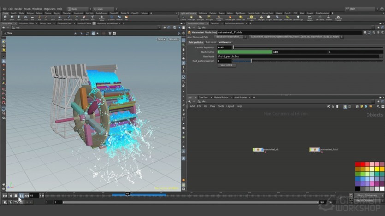Toggle the display flag on waterwheel_fluids node
The image size is (385, 216).
tap(319, 149)
